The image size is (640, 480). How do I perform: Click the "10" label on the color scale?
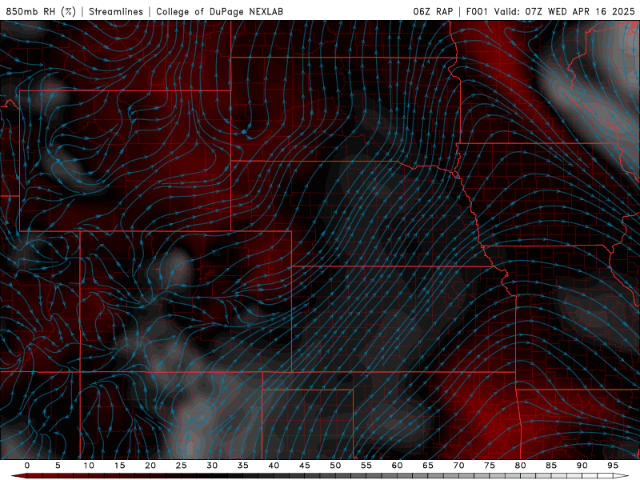[x=89, y=466]
